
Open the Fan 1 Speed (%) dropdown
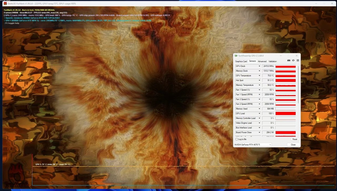(x=259, y=90)
